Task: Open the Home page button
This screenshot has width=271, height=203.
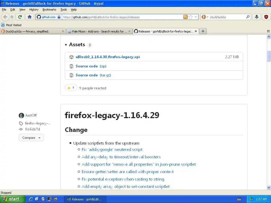Action: (30, 17)
